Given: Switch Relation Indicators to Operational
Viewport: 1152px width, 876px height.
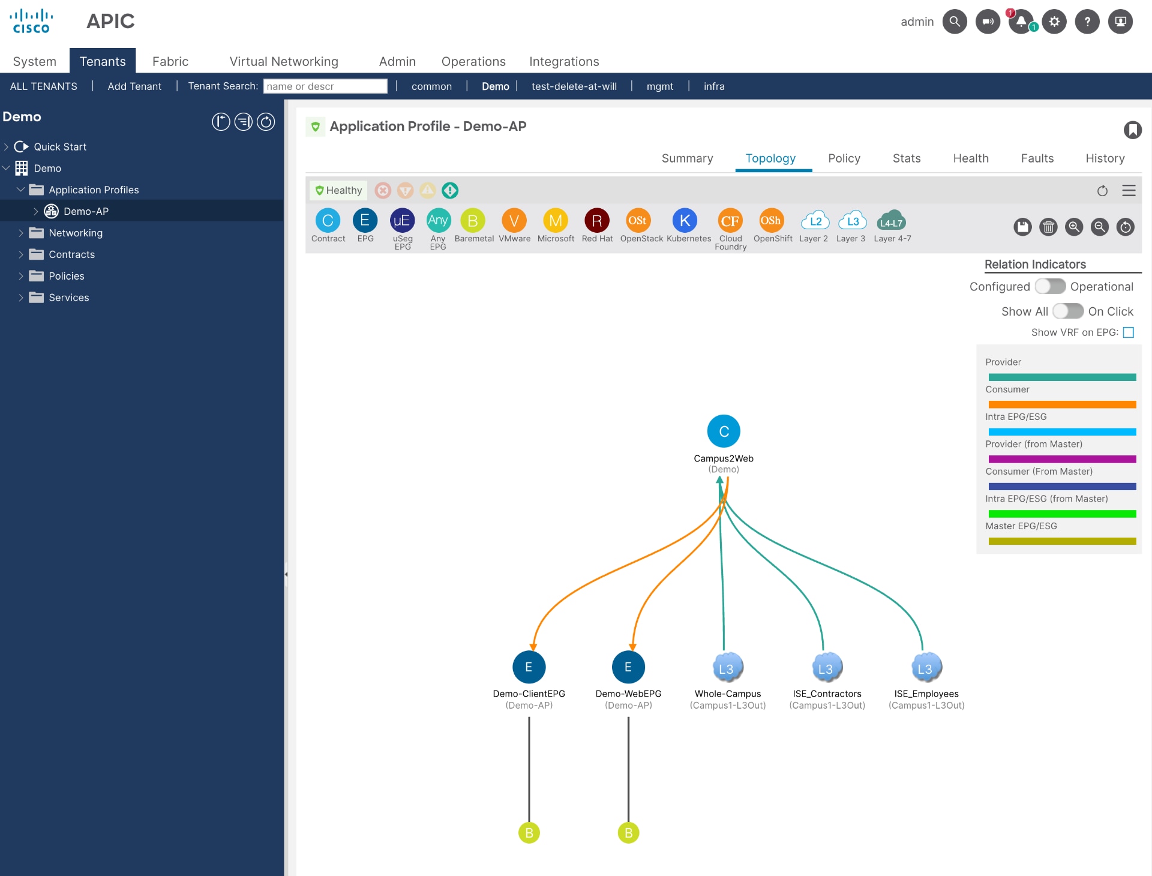Looking at the screenshot, I should pyautogui.click(x=1049, y=287).
